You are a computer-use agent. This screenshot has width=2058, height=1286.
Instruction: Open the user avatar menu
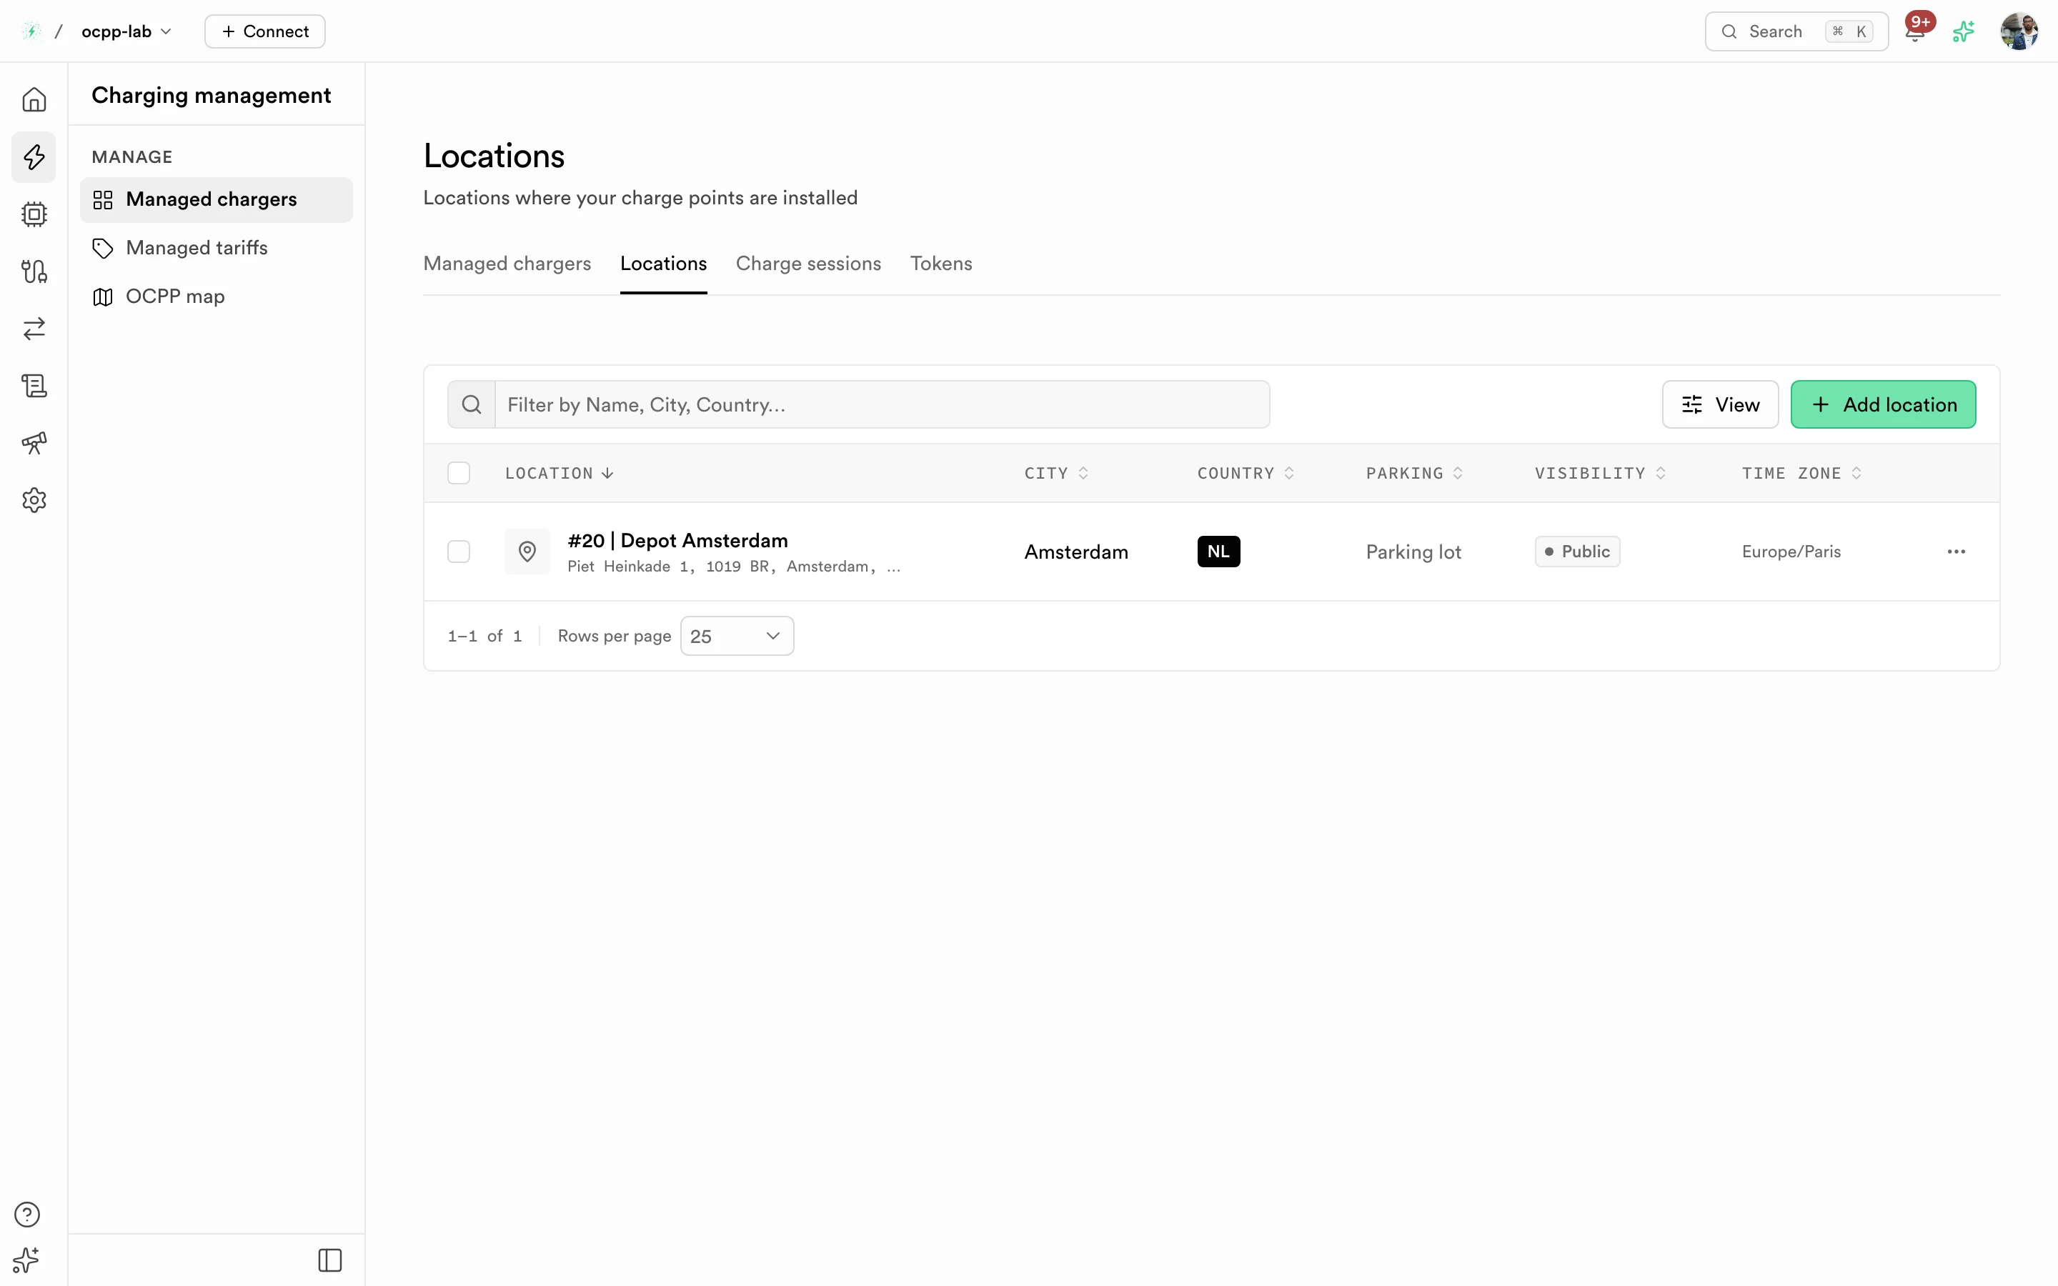click(2019, 31)
